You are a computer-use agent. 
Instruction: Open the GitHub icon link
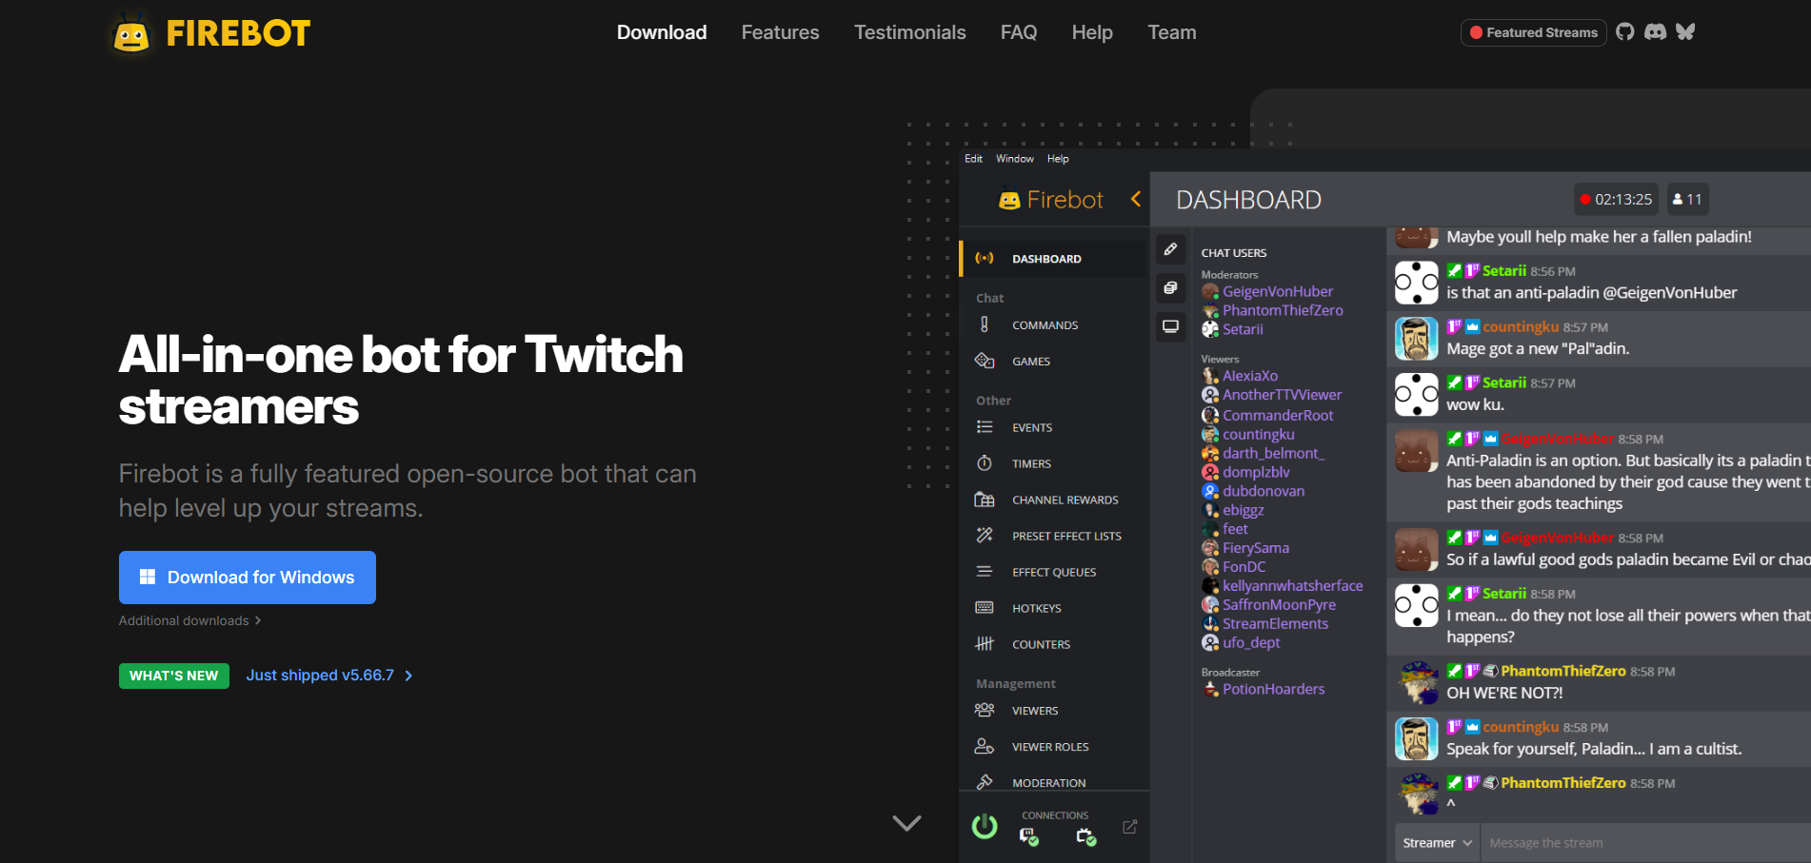[x=1625, y=31]
